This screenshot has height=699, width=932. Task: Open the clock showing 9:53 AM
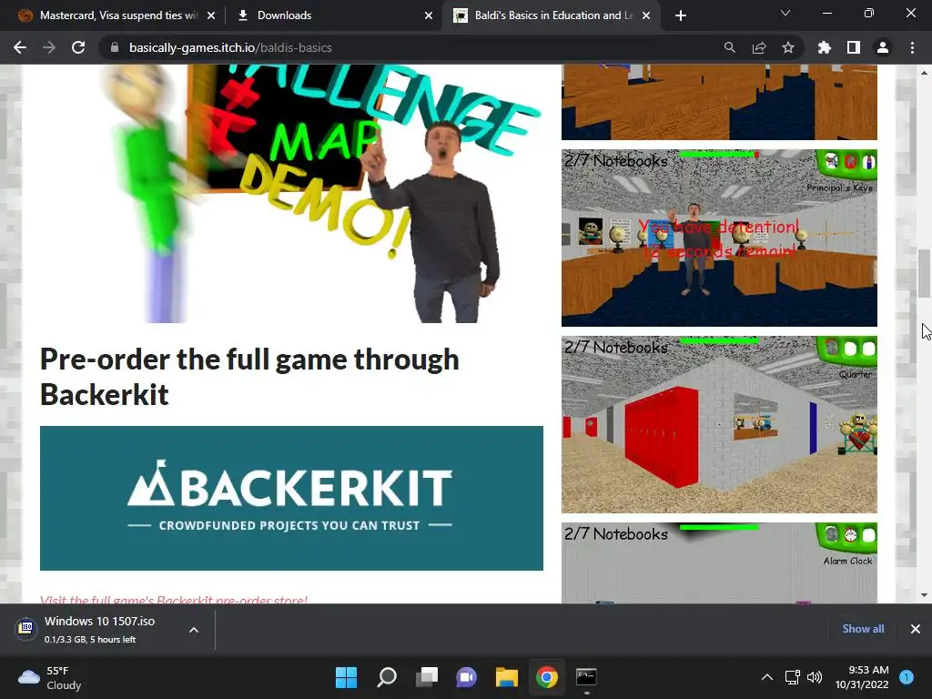coord(862,677)
